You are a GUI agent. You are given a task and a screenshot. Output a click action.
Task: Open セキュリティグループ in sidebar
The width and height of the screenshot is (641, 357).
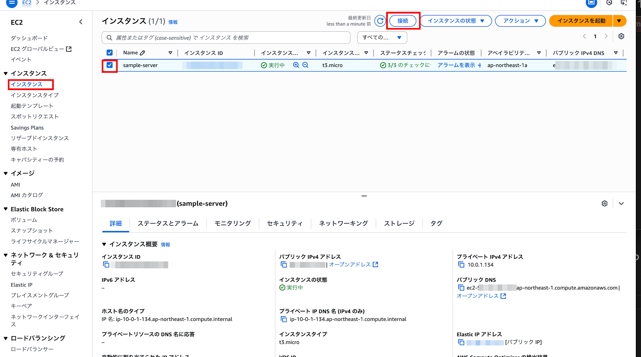pos(37,274)
